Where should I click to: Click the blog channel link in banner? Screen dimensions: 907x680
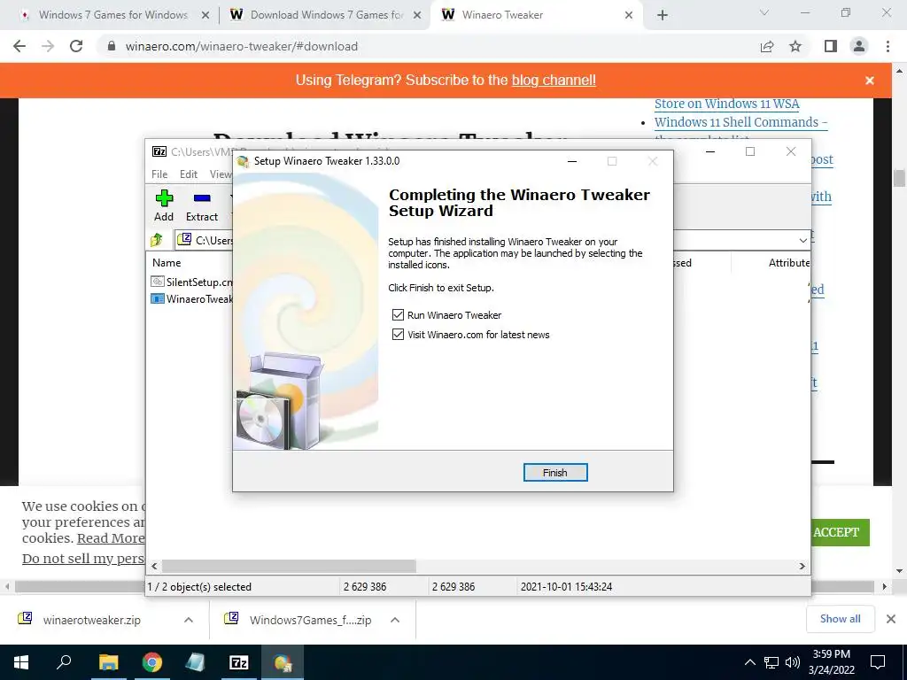pyautogui.click(x=554, y=81)
